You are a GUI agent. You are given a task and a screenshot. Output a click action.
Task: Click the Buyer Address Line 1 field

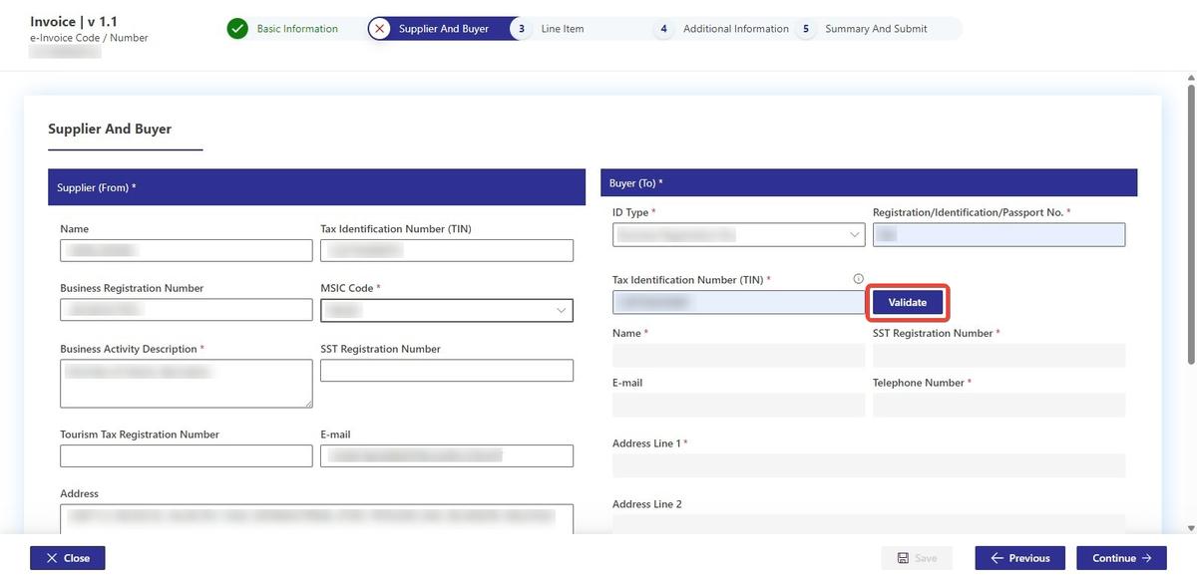(x=869, y=465)
